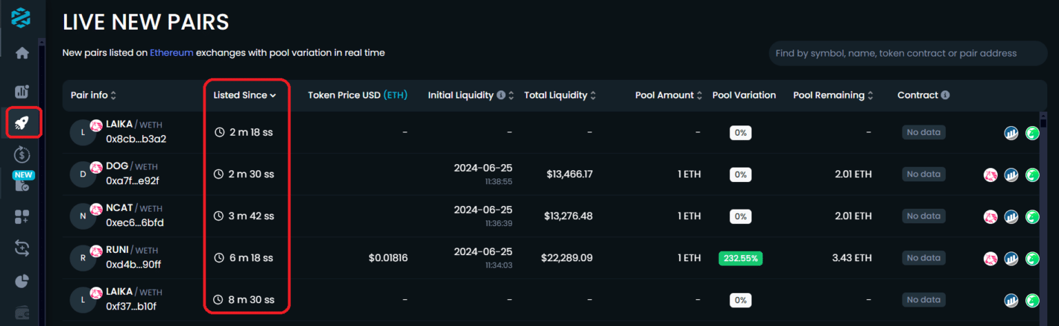Open the pie chart icon in the sidebar

[x=22, y=281]
